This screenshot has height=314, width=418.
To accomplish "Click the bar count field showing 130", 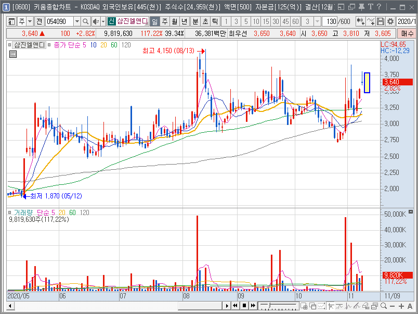I will (x=330, y=21).
